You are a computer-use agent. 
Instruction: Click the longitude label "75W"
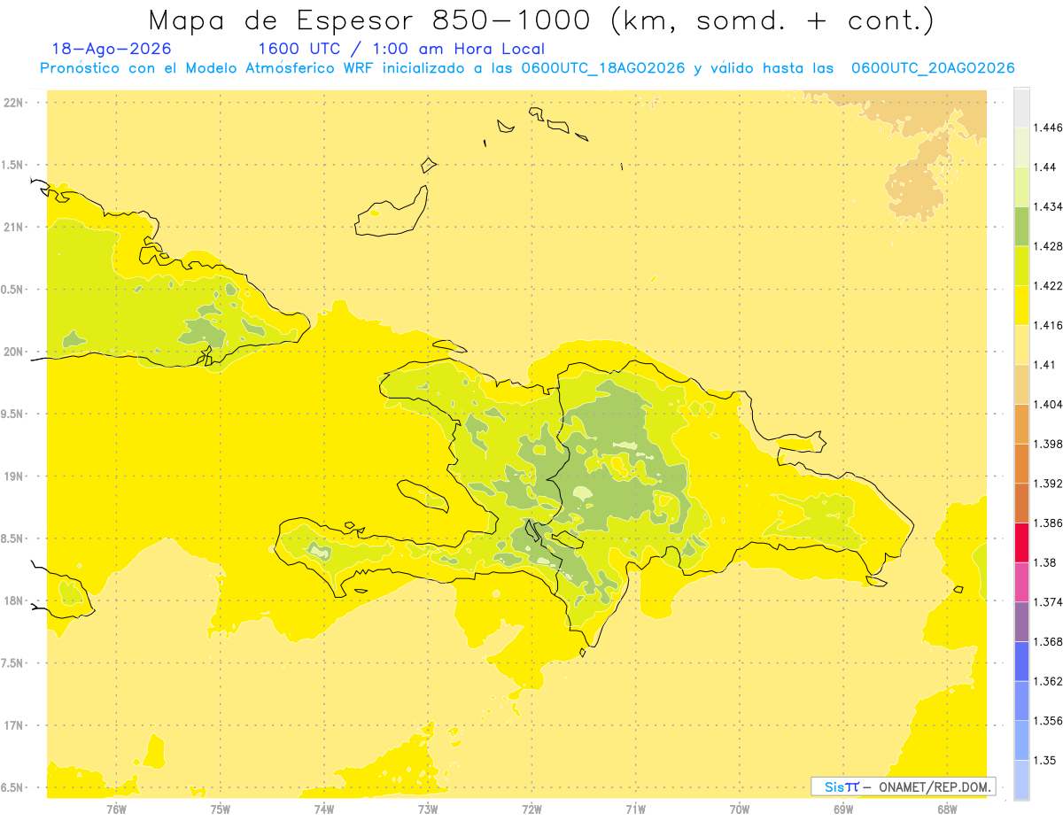pos(221,809)
